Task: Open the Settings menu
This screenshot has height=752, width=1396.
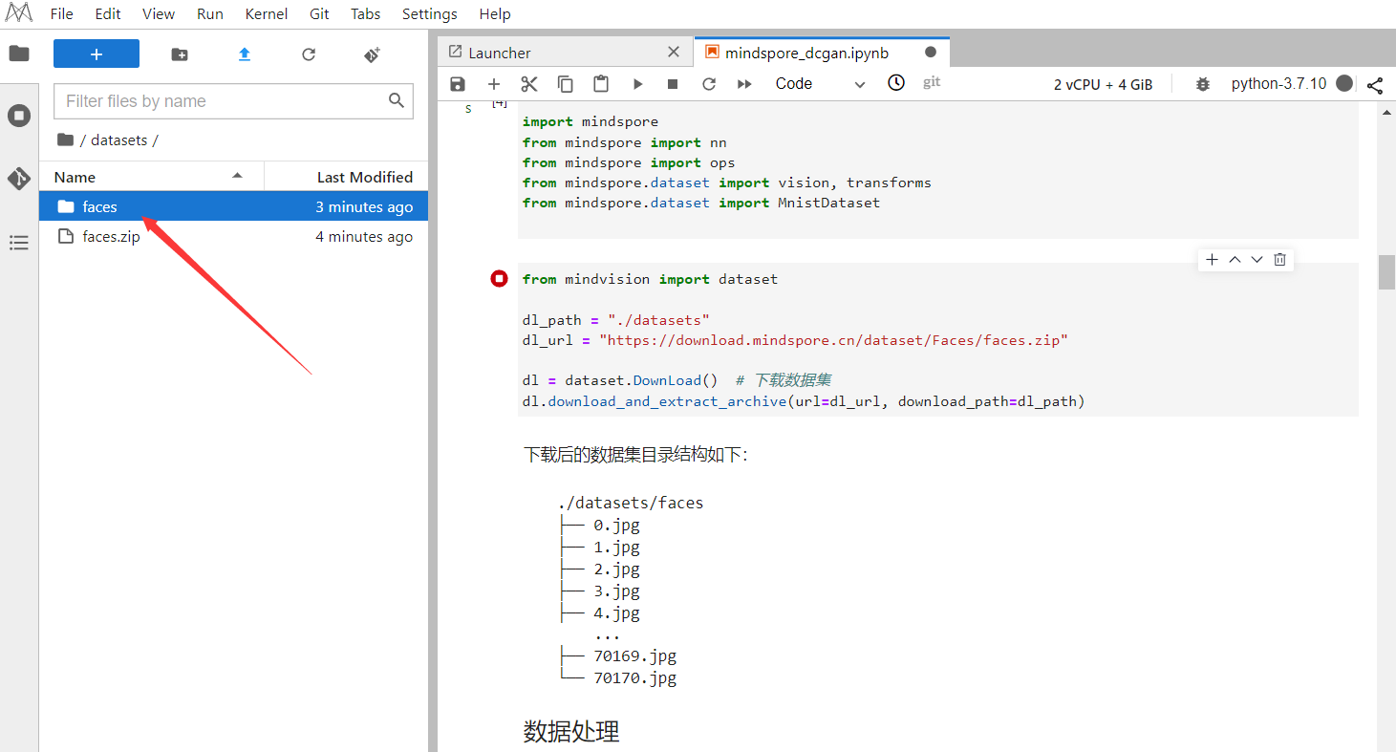Action: coord(430,14)
